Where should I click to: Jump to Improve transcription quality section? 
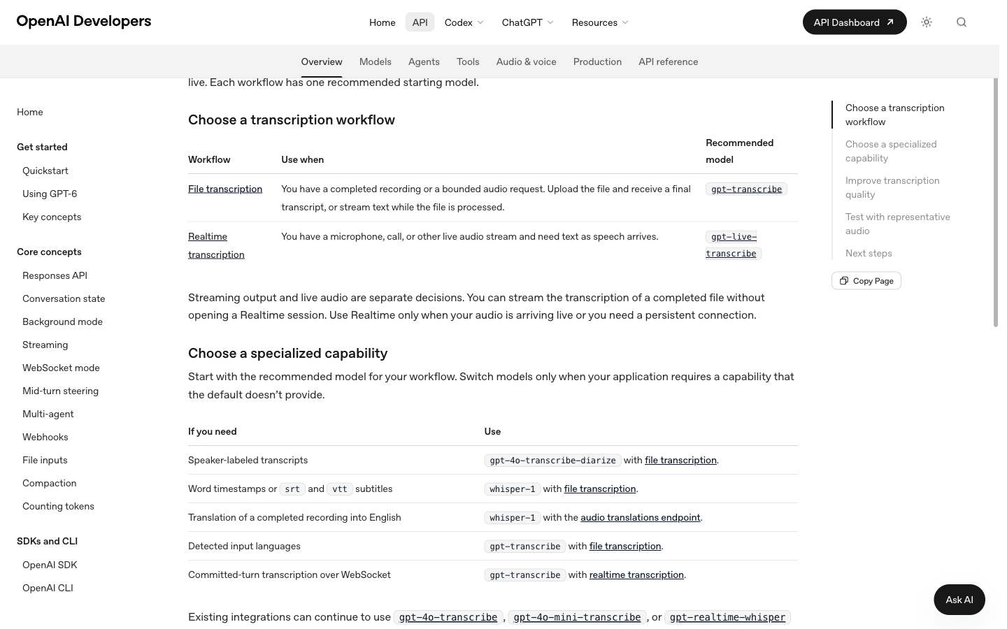point(892,187)
